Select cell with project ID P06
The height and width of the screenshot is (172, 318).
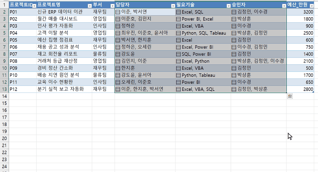click(23, 47)
